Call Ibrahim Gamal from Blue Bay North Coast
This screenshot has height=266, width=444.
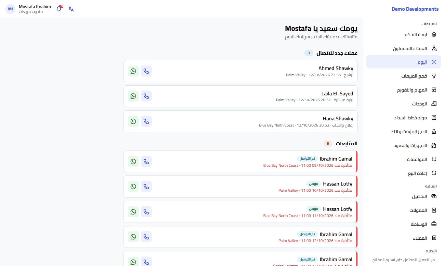tap(146, 162)
